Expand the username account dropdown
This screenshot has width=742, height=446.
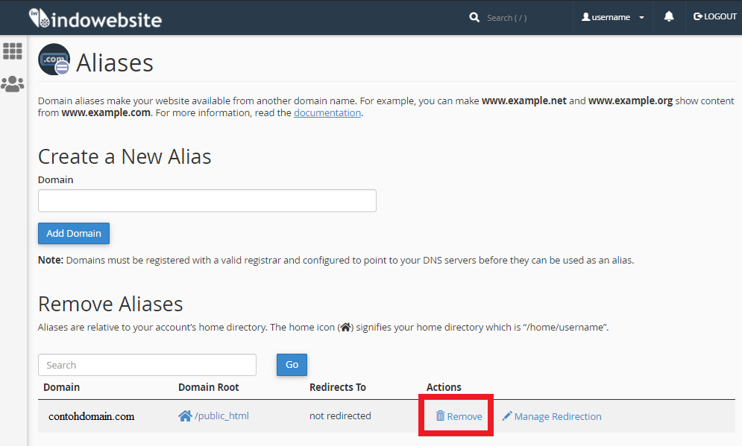tap(612, 17)
